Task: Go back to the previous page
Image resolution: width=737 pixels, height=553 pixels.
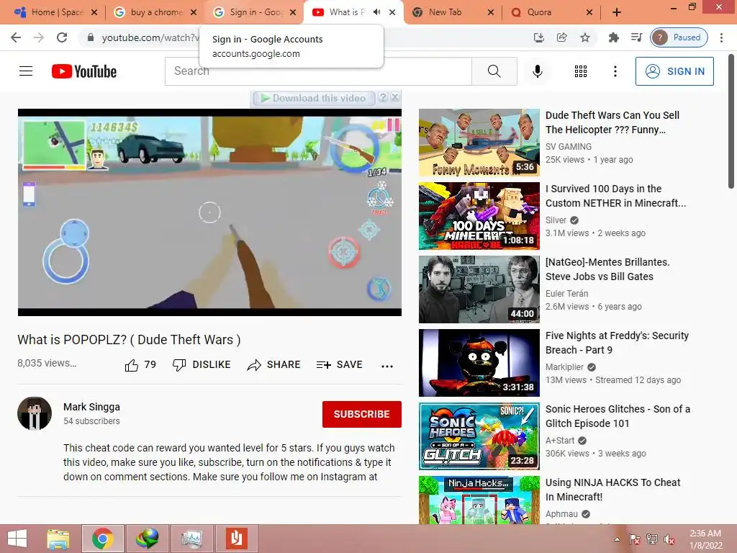Action: (x=16, y=37)
